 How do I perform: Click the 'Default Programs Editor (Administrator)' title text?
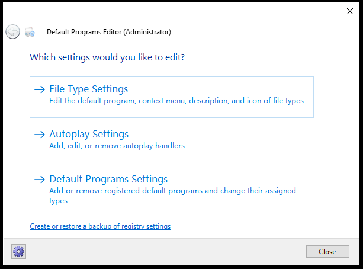109,32
